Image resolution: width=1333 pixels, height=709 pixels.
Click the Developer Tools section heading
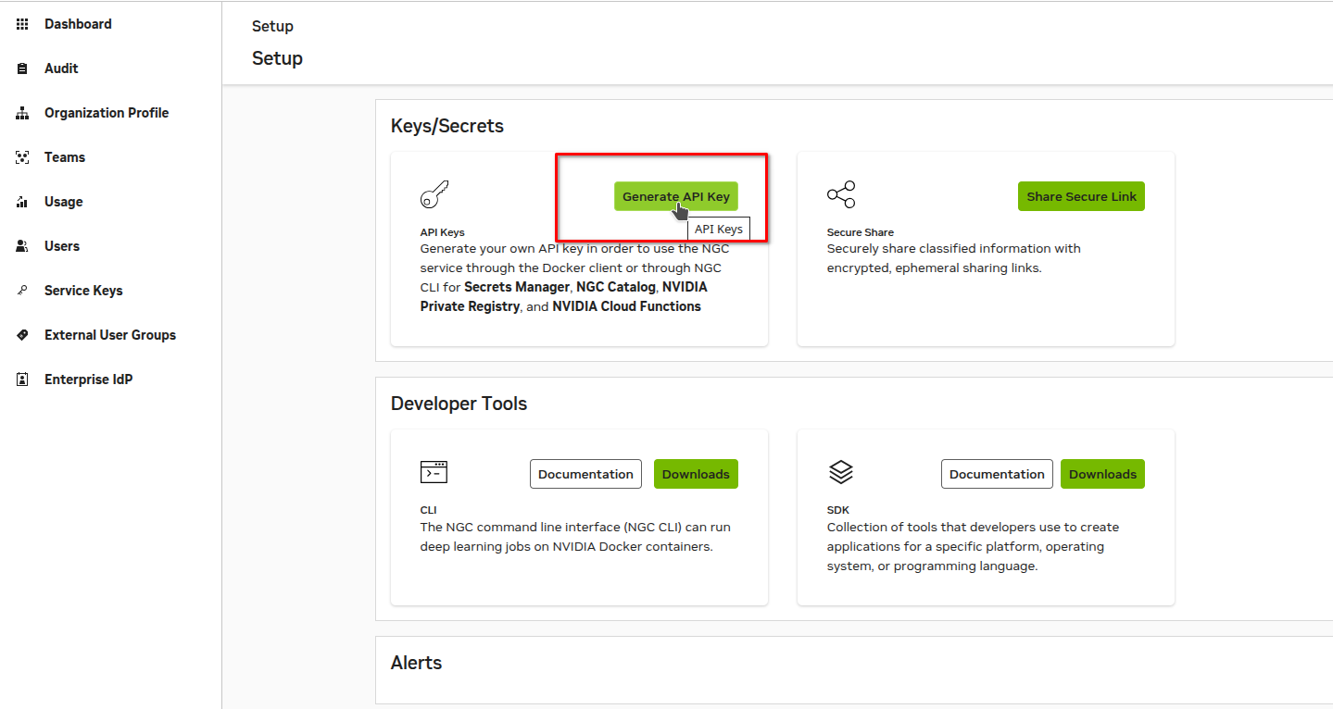[459, 404]
